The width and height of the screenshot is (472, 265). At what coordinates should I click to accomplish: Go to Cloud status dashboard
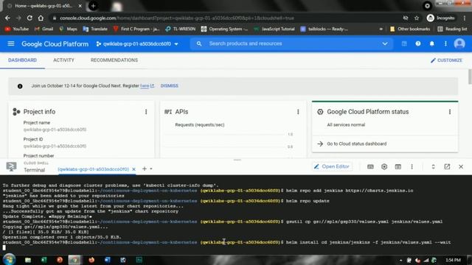click(356, 144)
